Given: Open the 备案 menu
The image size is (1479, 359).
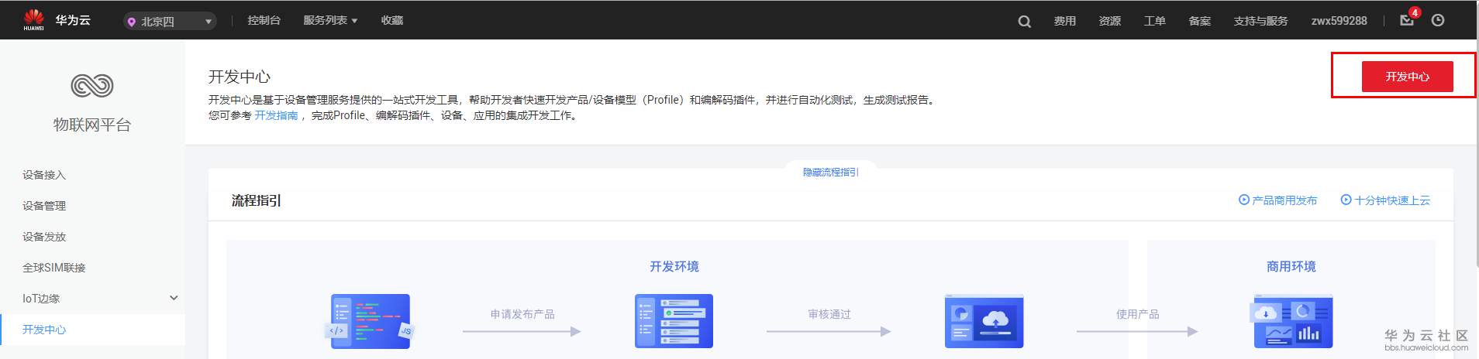Looking at the screenshot, I should [x=1199, y=21].
